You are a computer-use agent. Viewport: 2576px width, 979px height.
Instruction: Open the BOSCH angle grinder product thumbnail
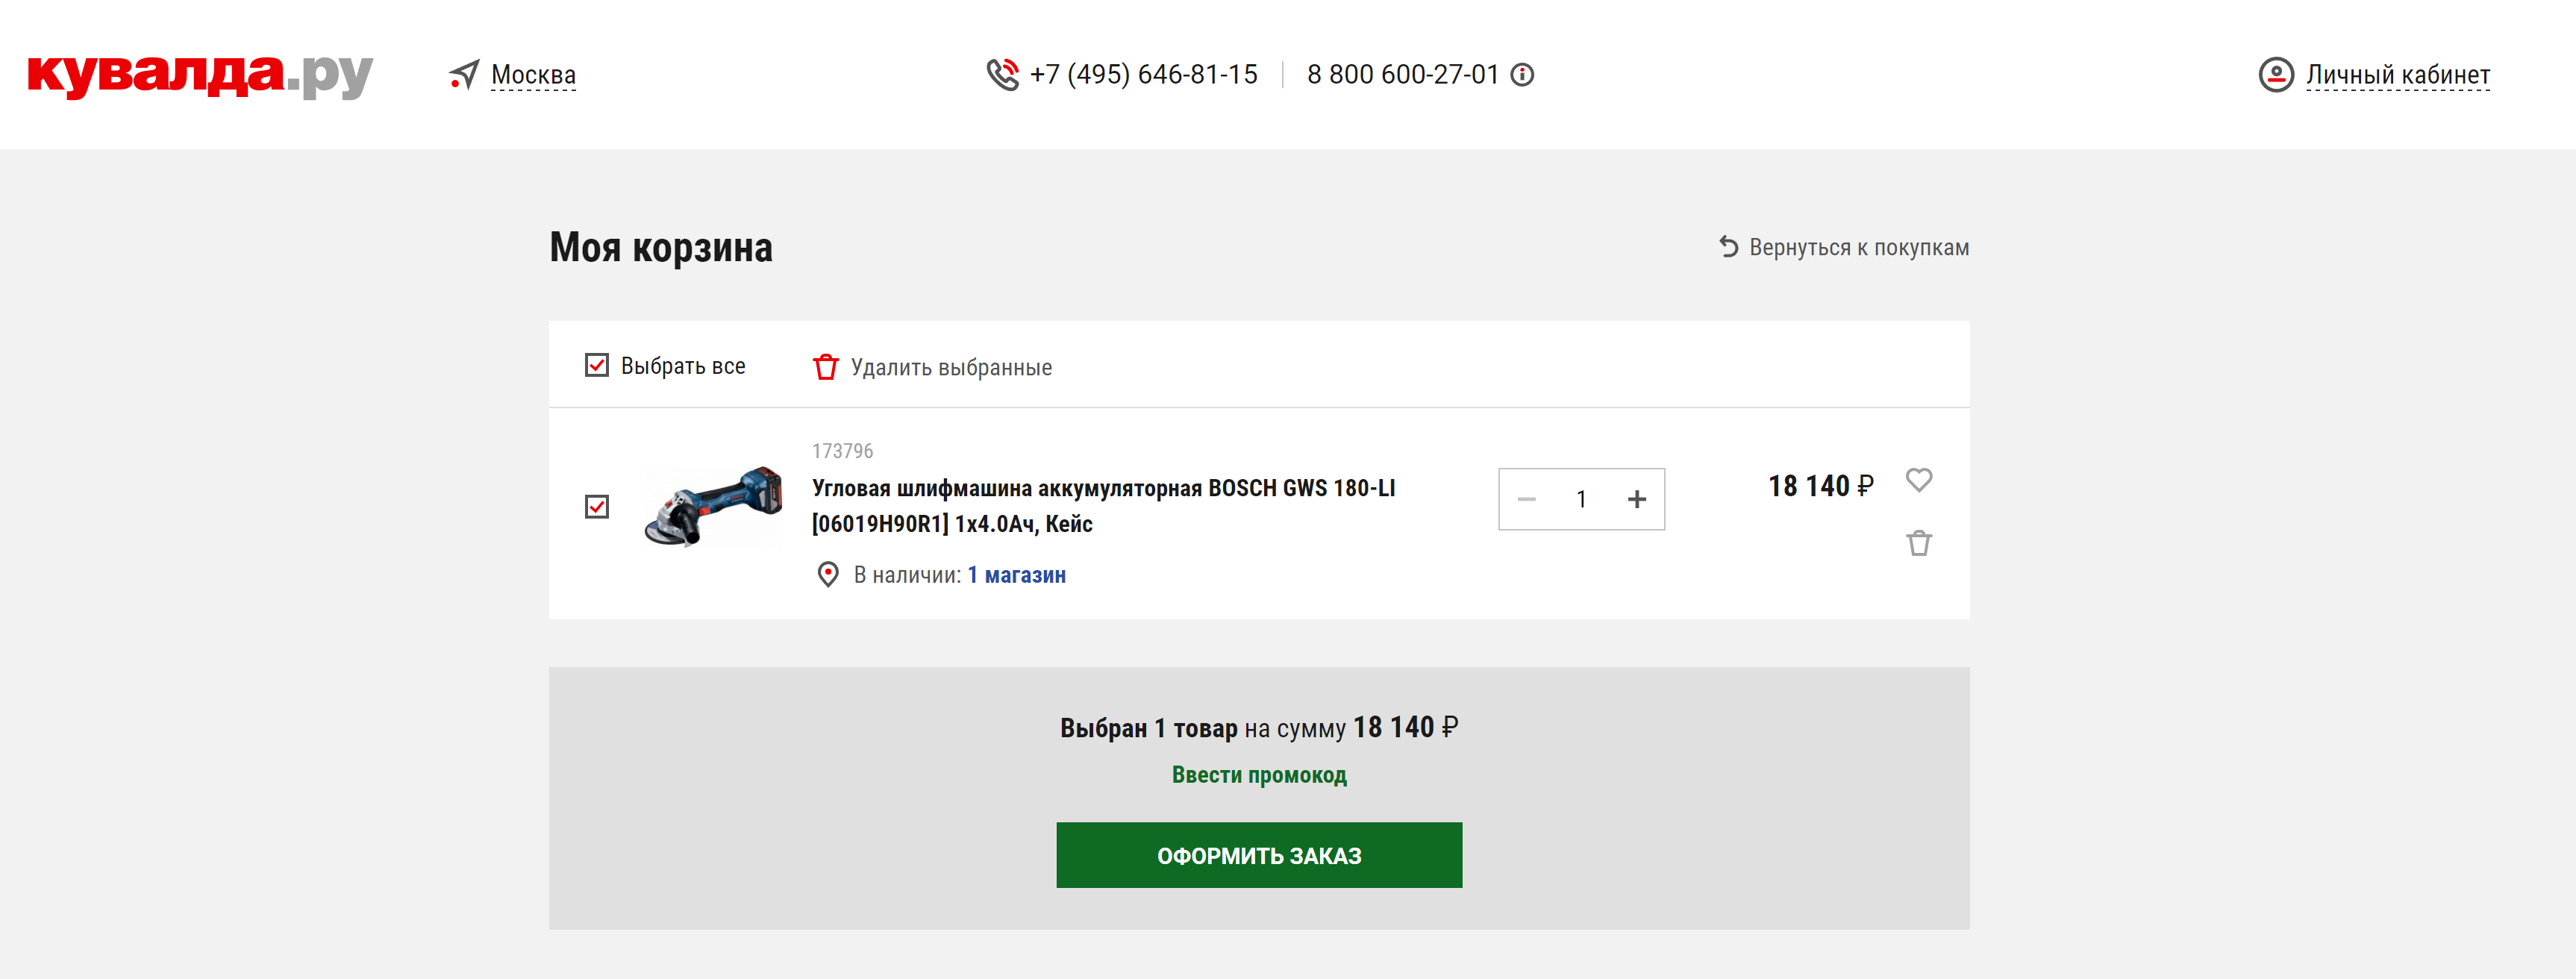point(713,506)
